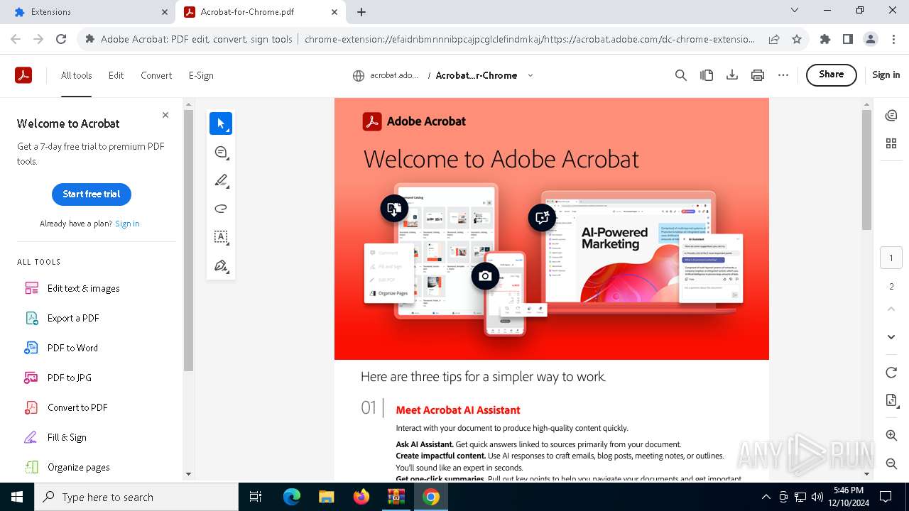The height and width of the screenshot is (511, 909).
Task: Click the Sign in link under Already have a plan
Action: 127,224
